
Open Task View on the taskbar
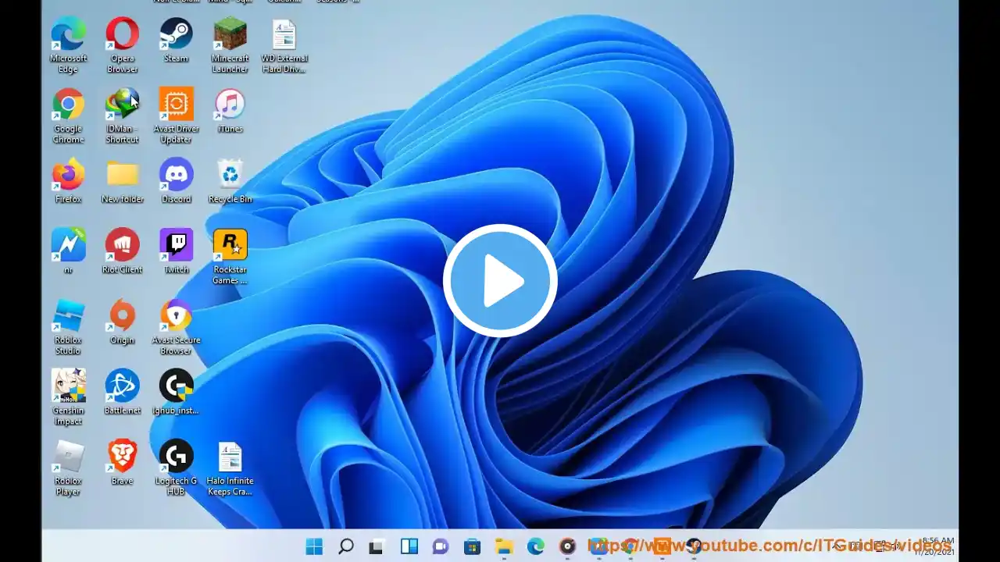click(x=377, y=546)
